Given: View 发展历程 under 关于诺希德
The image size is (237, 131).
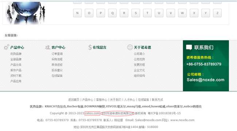Looking at the screenshot, I should 139,65.
